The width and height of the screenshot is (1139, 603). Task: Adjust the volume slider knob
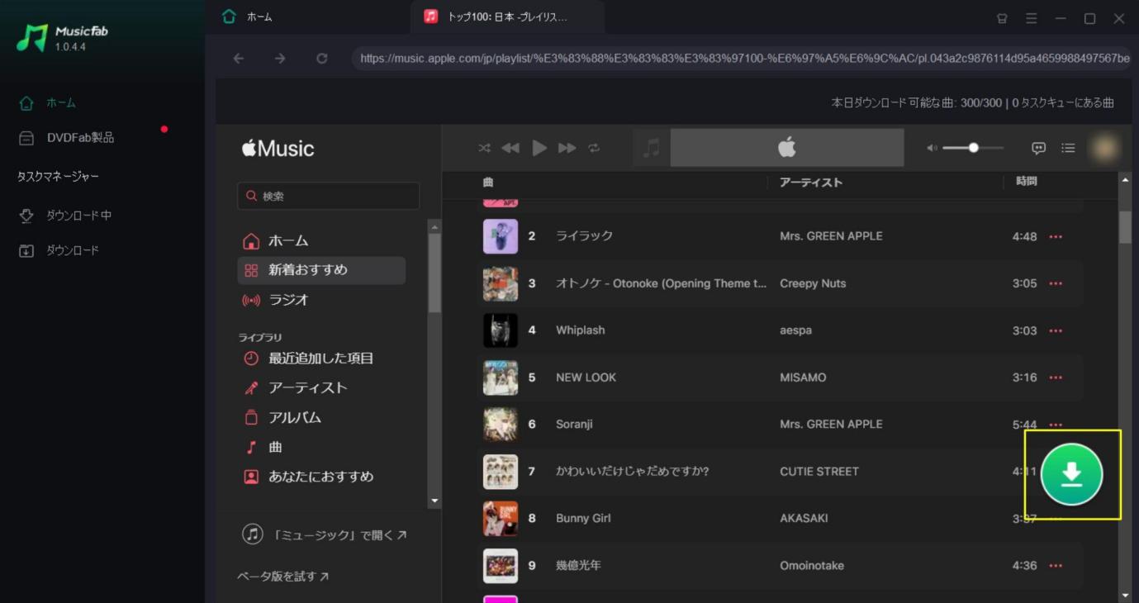click(x=974, y=148)
